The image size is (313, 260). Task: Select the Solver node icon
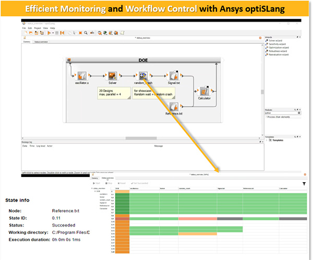(x=112, y=76)
